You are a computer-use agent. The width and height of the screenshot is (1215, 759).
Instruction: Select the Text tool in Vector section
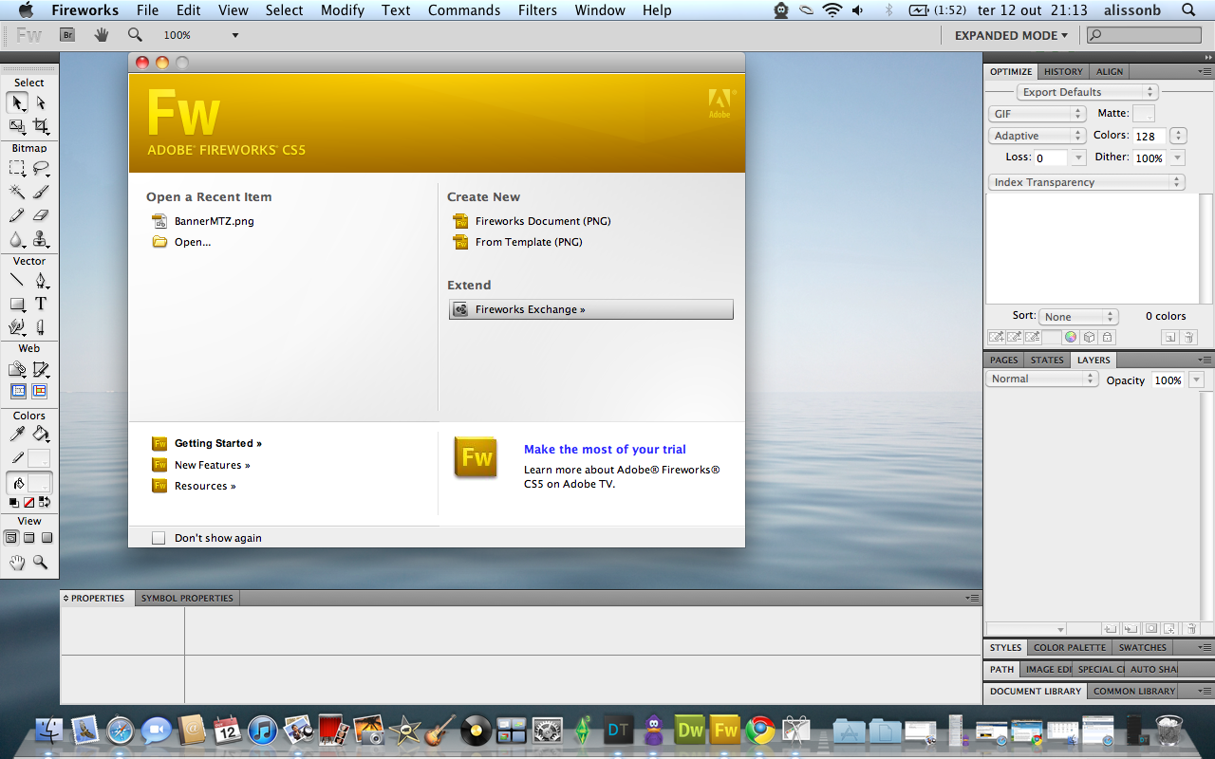pos(41,305)
